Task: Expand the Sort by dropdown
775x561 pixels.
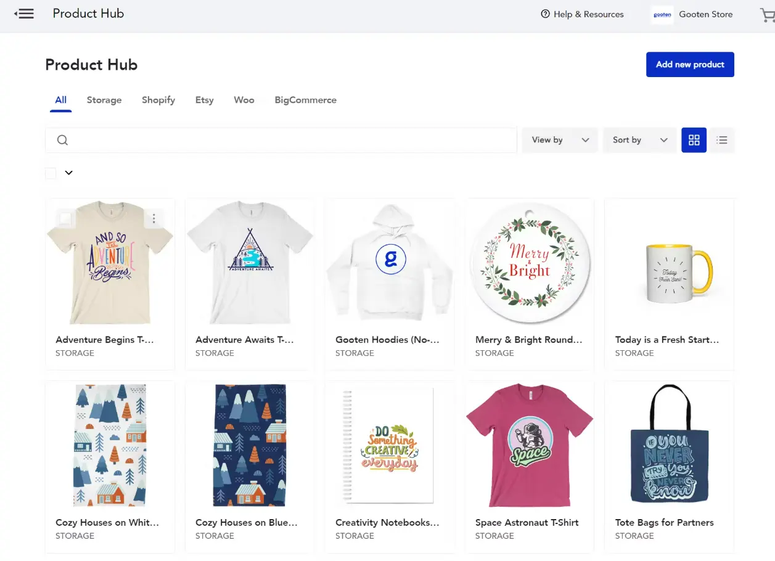Action: 639,140
